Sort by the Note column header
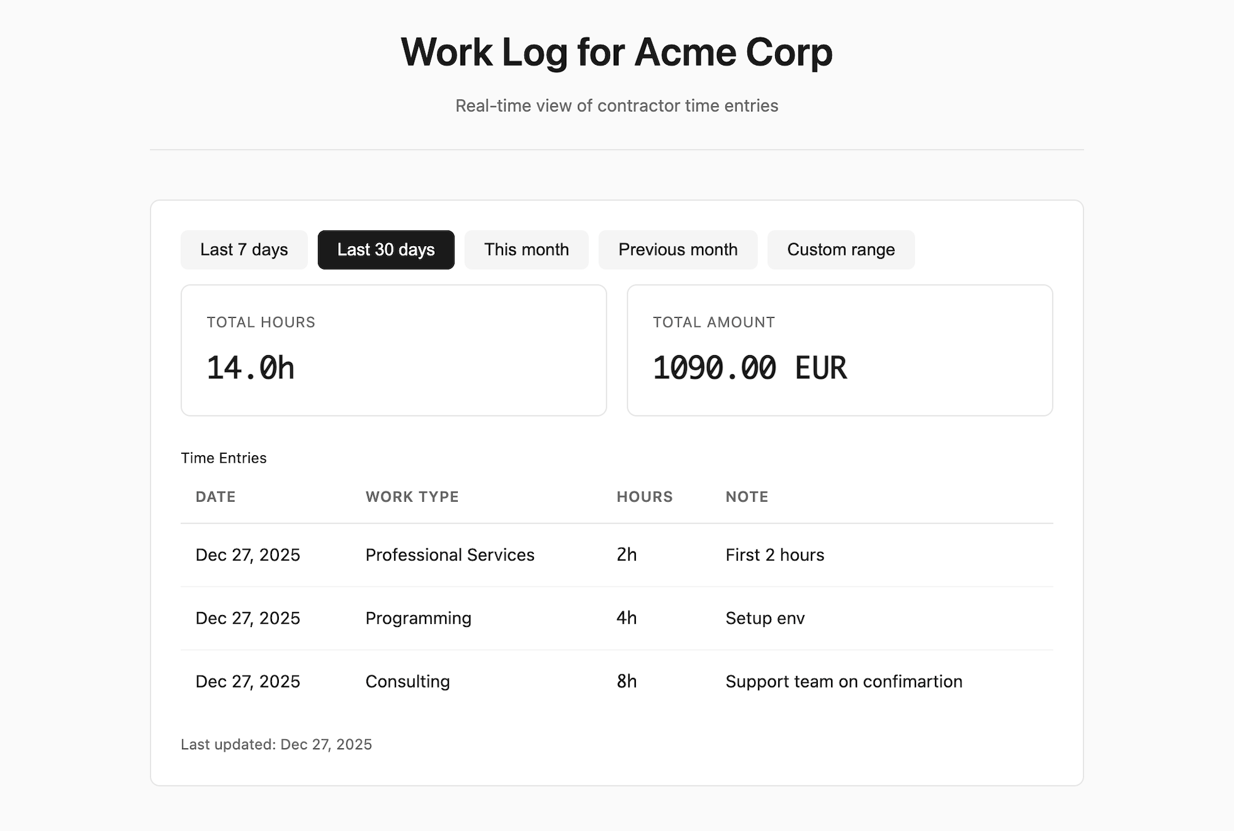 click(x=747, y=497)
